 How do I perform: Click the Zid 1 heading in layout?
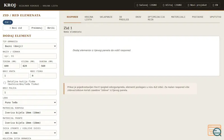pyautogui.click(x=68, y=28)
